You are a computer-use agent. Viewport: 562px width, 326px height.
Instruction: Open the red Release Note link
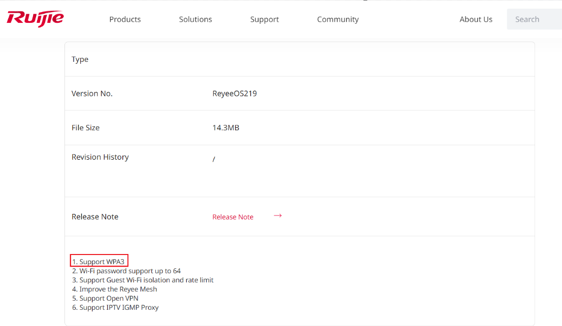[233, 217]
